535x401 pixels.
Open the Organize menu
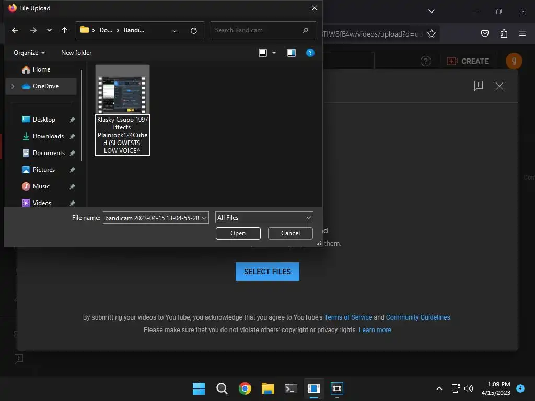[29, 53]
